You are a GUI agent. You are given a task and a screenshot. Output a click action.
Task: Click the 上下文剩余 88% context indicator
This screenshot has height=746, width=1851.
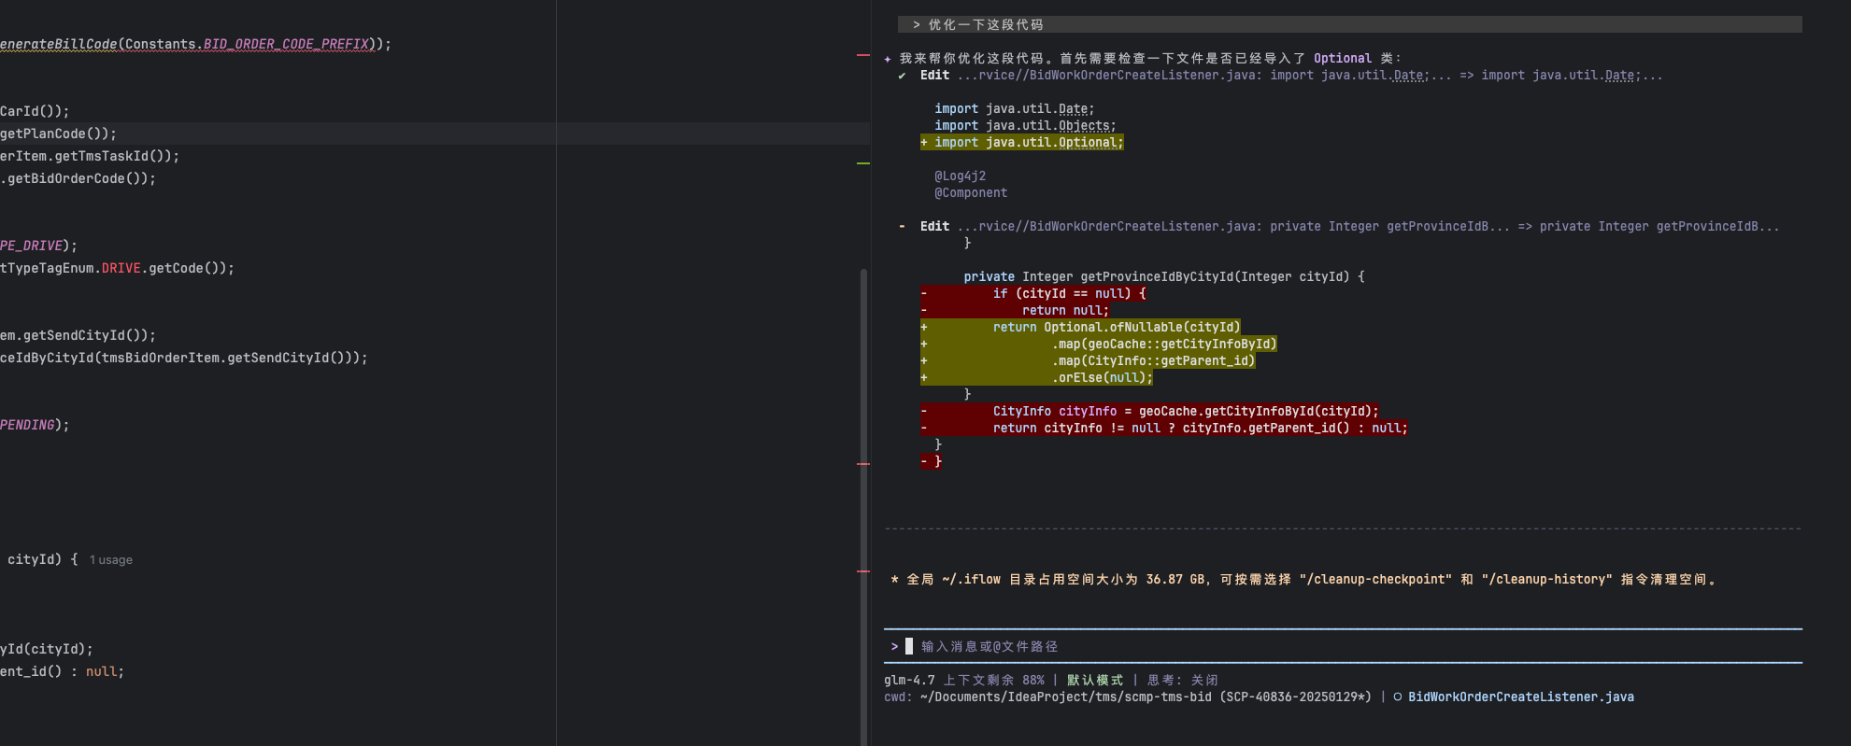(x=993, y=681)
